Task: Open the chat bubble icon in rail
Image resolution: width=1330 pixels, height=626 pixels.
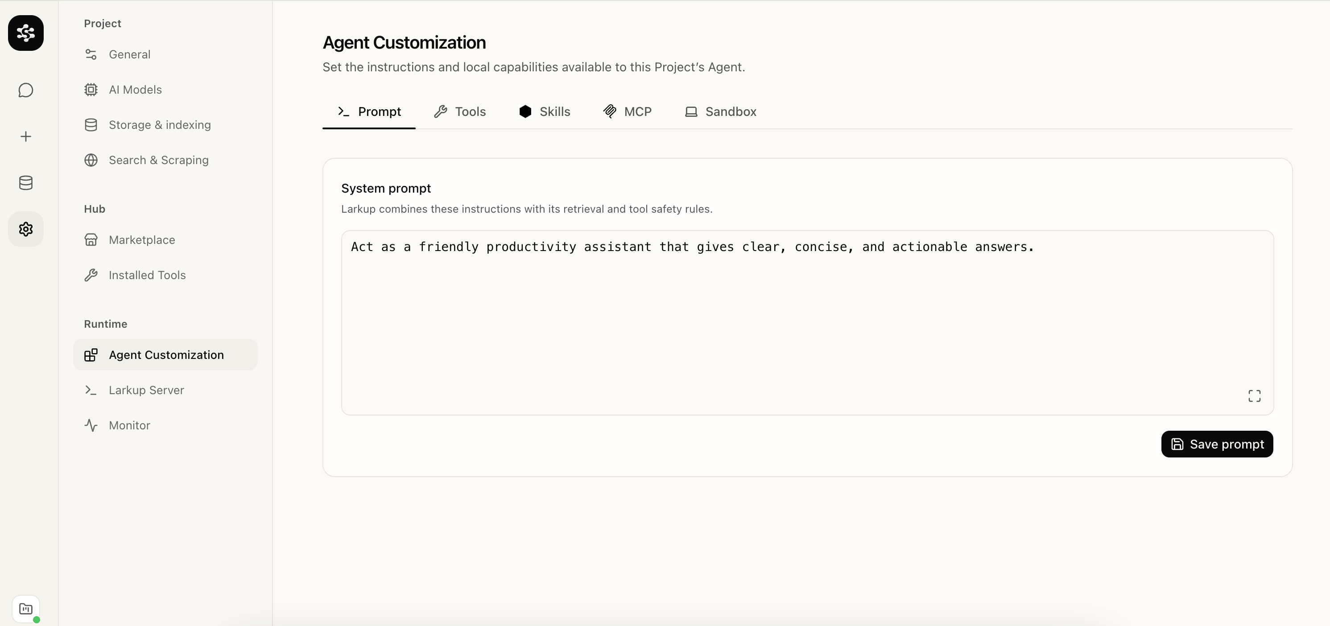Action: coord(26,91)
